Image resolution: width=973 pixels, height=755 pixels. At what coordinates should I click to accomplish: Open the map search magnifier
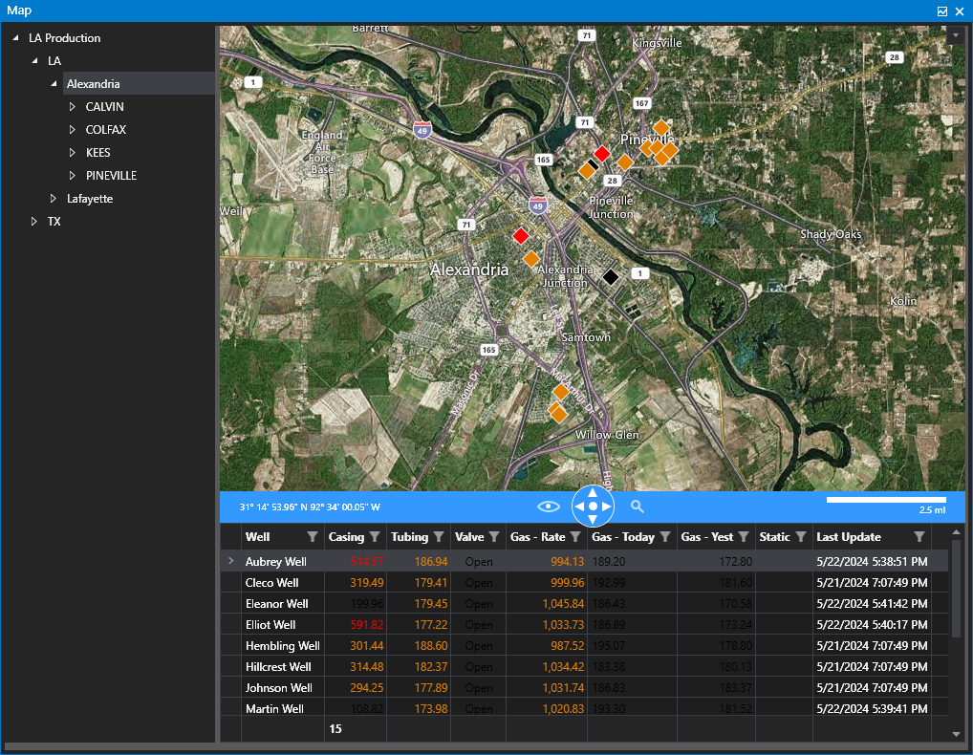(x=638, y=507)
